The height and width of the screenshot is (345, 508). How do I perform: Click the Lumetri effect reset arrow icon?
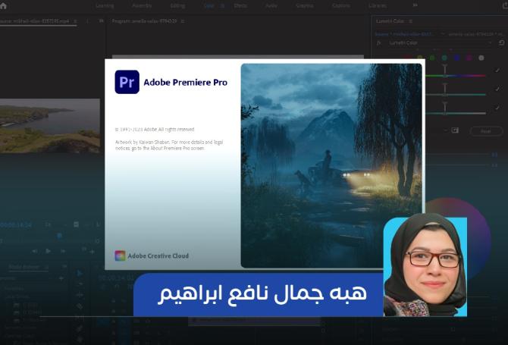[x=501, y=42]
